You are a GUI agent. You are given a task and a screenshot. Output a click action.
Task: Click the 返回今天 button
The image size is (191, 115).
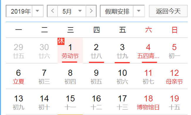168,11
